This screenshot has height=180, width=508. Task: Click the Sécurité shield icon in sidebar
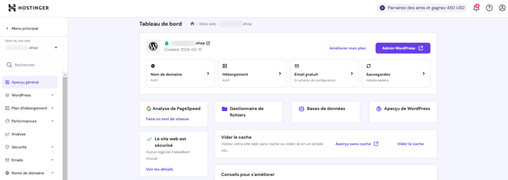7,147
